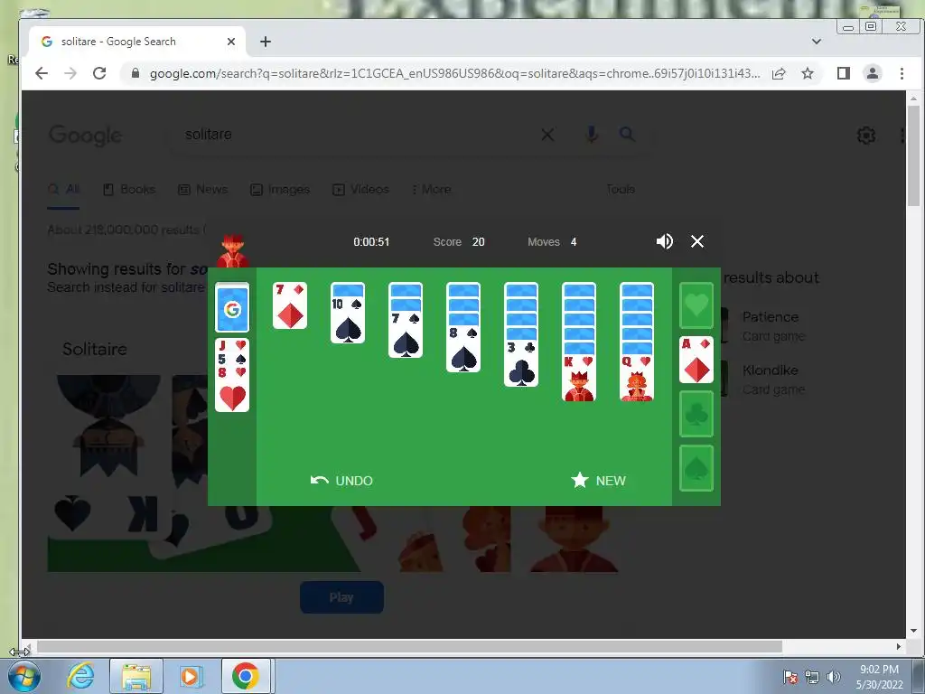Open a new Chrome tab
925x694 pixels.
[x=266, y=42]
